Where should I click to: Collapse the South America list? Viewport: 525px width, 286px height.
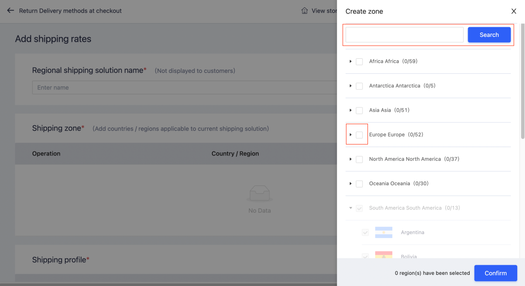[350, 208]
